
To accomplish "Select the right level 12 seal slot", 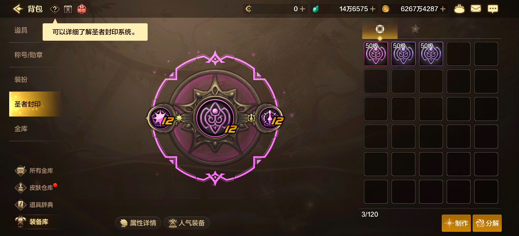I will (x=270, y=118).
